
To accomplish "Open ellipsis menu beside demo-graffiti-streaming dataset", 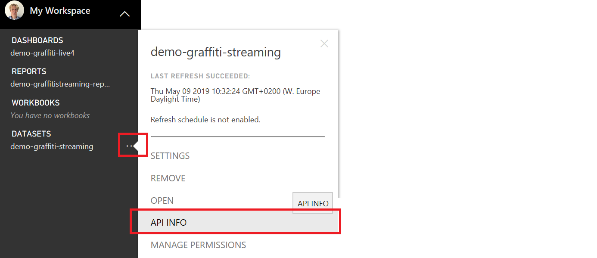I will point(129,146).
